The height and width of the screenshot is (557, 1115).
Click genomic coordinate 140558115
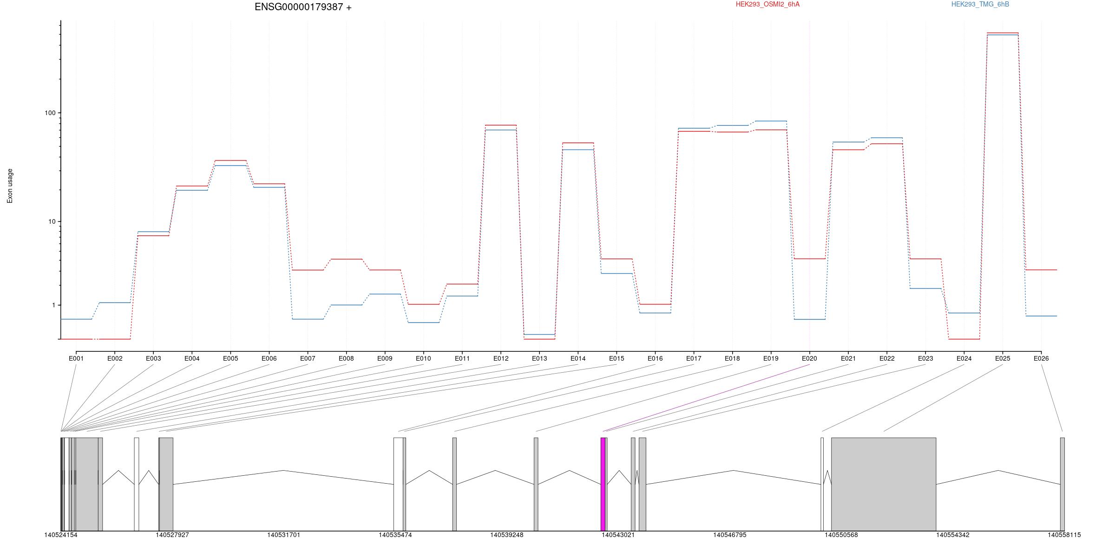[1064, 535]
